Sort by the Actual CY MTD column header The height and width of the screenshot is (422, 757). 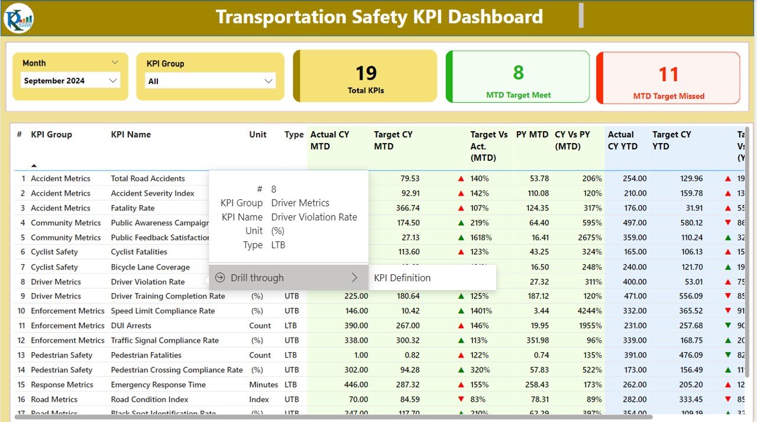click(330, 140)
